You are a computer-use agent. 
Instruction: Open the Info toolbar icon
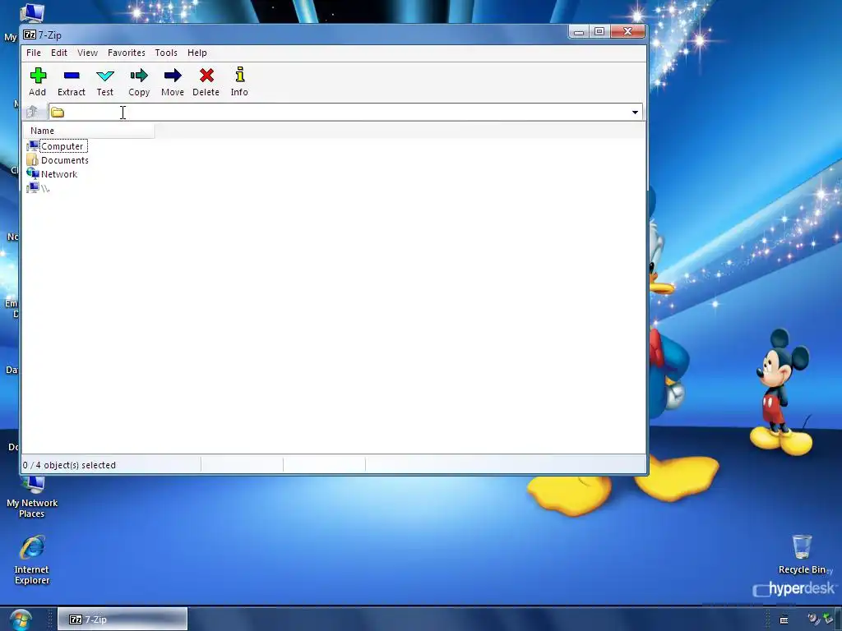239,75
